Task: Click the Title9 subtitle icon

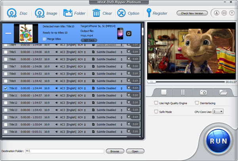Action: [x=93, y=81]
